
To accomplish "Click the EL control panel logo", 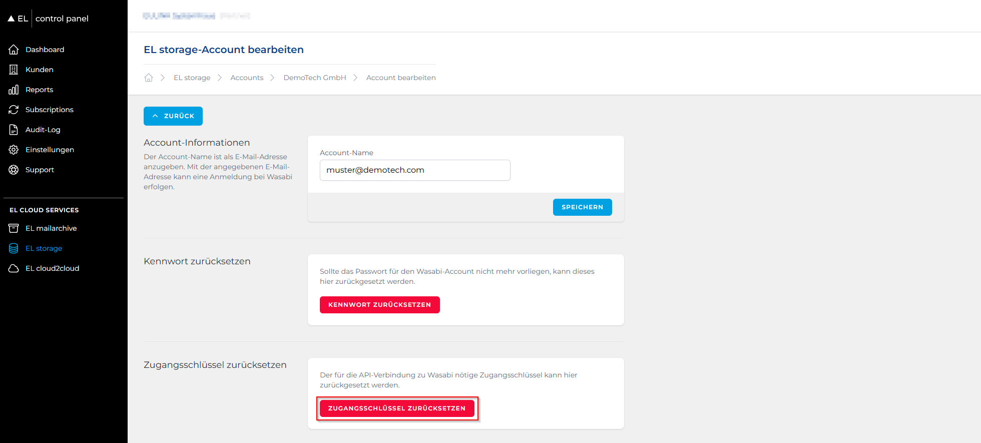I will click(x=48, y=19).
